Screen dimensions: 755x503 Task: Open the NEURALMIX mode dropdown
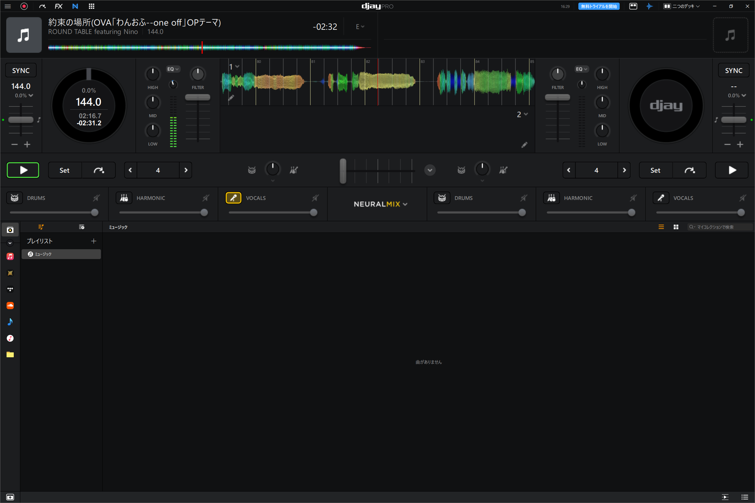406,204
